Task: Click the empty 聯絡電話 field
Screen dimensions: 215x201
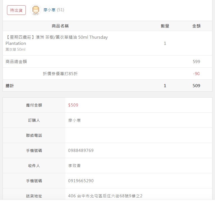Action: (139, 135)
